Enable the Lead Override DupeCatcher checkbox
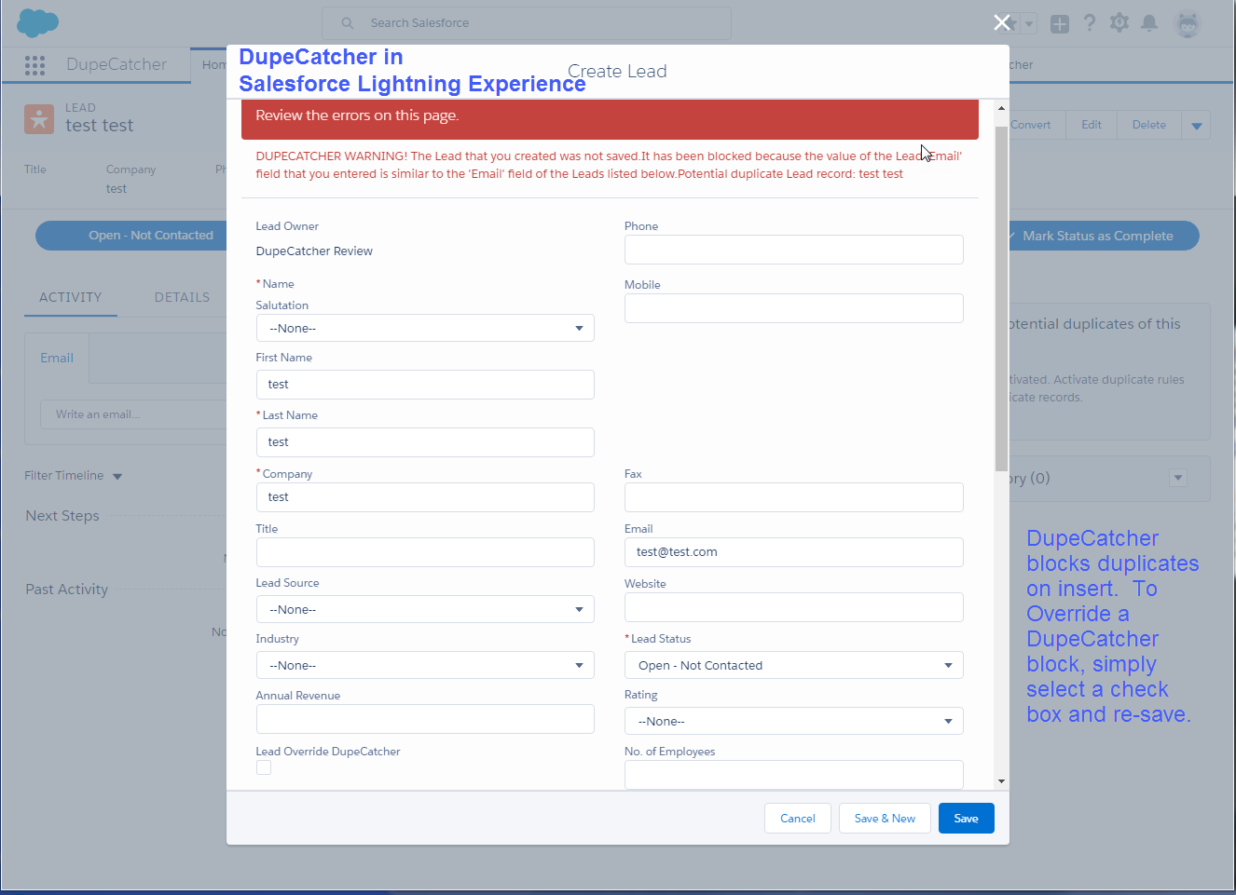This screenshot has width=1236, height=895. click(x=264, y=767)
